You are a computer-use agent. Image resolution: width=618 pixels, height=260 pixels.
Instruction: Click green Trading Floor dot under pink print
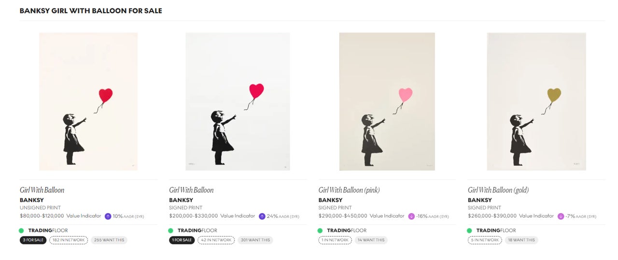point(320,231)
